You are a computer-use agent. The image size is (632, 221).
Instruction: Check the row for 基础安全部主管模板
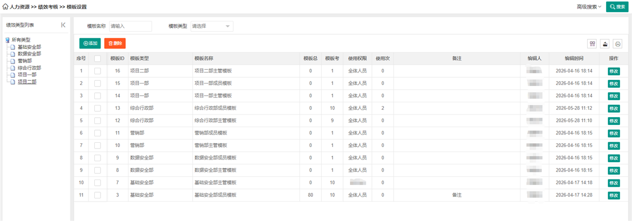[x=97, y=183]
